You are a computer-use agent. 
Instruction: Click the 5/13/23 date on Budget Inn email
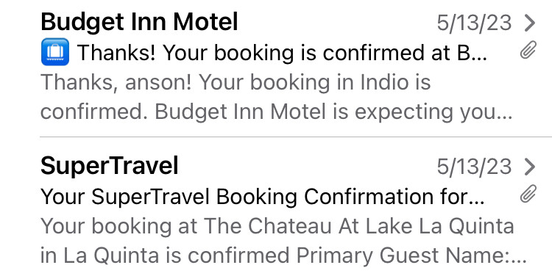(474, 23)
